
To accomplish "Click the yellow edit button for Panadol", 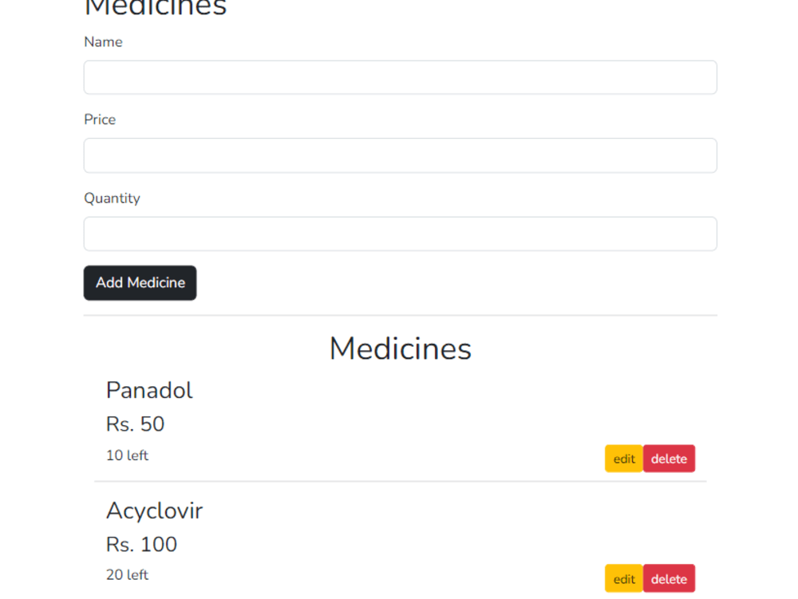I will tap(623, 459).
